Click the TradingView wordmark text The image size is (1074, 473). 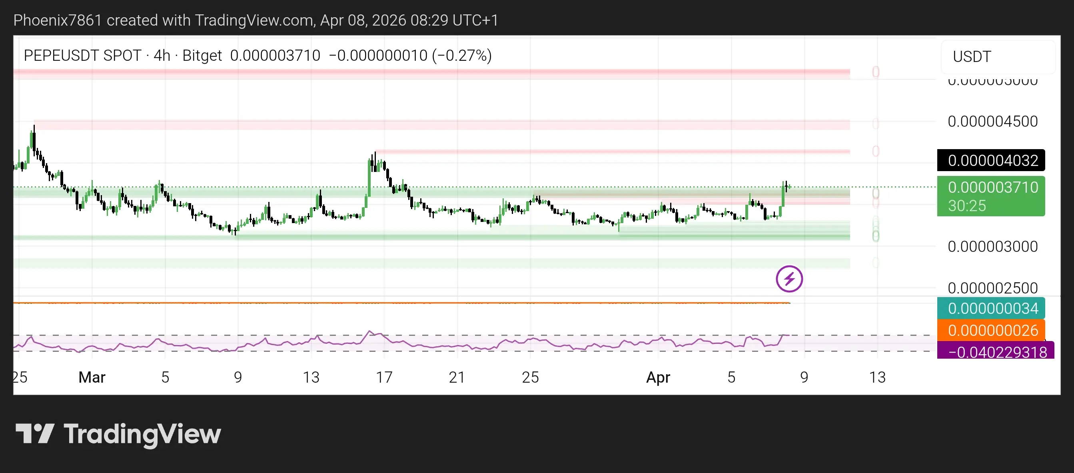(142, 434)
